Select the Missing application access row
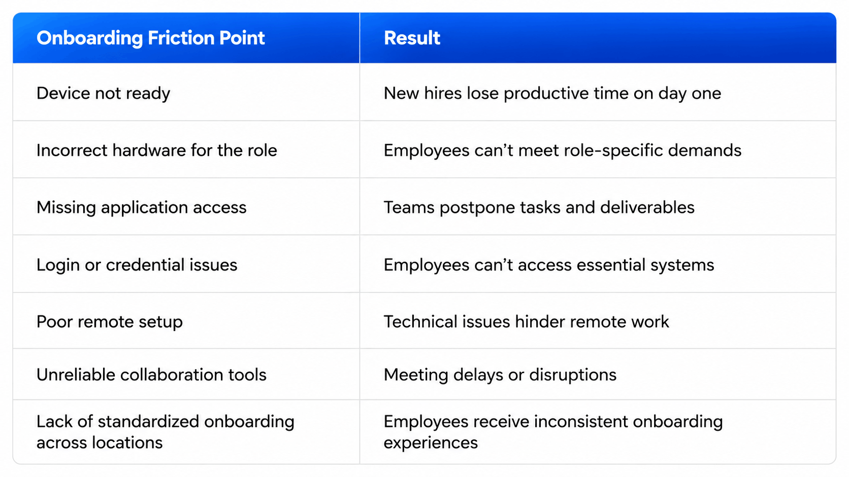The width and height of the screenshot is (849, 477). coord(424,207)
